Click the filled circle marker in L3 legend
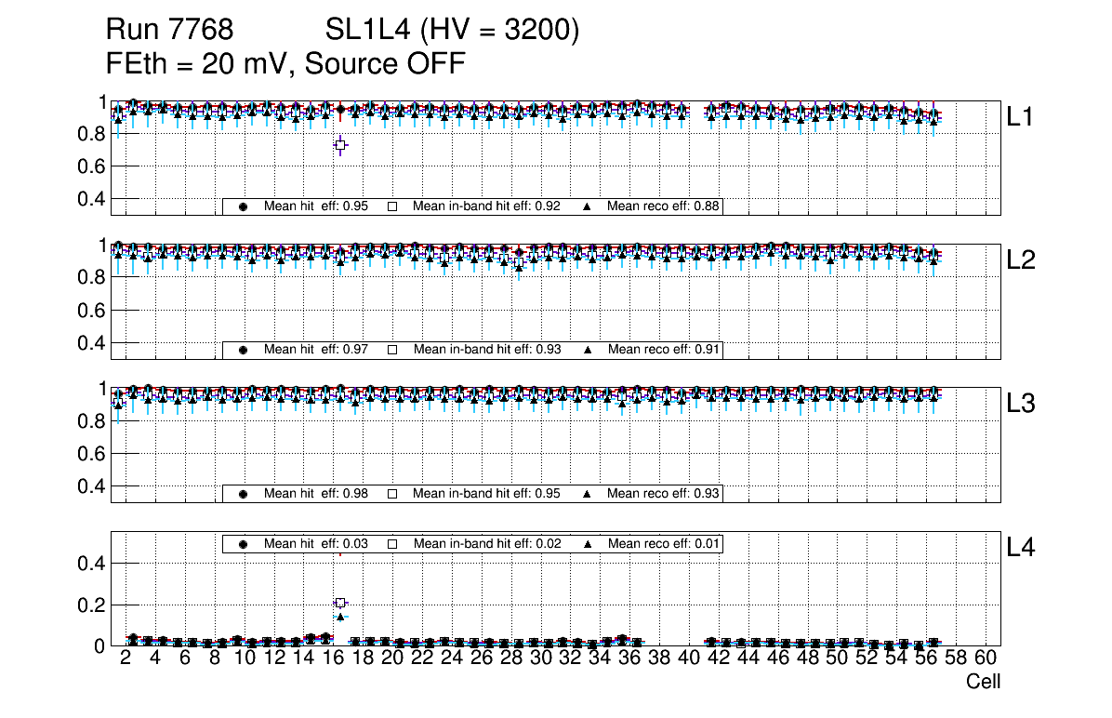 pos(244,494)
